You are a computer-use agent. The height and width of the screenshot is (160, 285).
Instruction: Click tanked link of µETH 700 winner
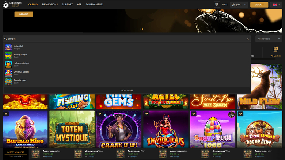[218, 157]
